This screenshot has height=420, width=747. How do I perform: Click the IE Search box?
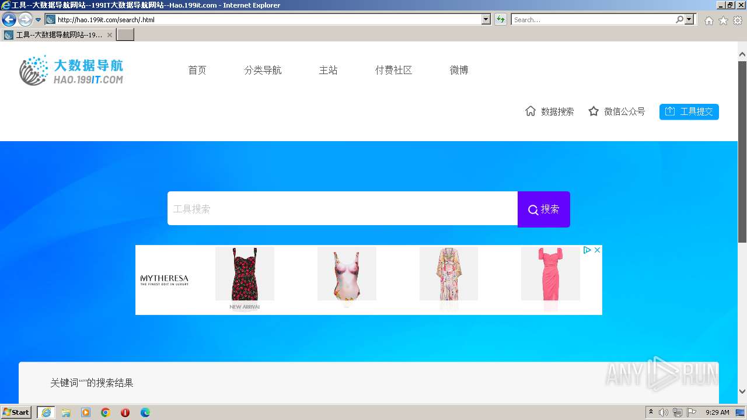click(593, 20)
